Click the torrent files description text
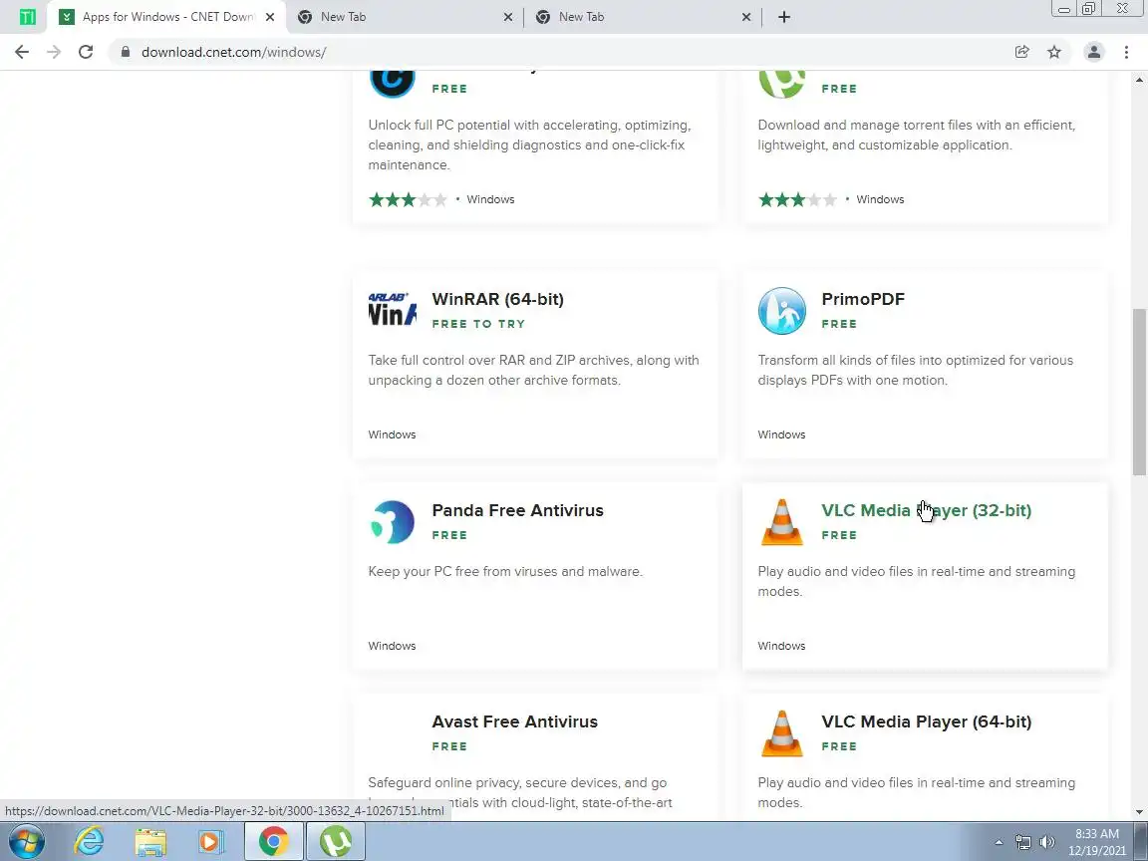Screen dimensions: 1148x861 917,135
